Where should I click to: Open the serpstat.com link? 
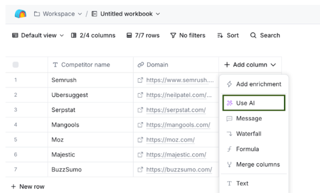click(x=176, y=110)
